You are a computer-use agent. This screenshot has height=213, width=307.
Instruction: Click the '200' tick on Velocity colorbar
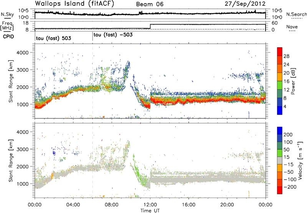288,135
